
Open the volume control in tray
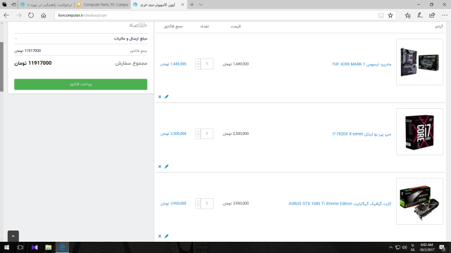point(404,247)
